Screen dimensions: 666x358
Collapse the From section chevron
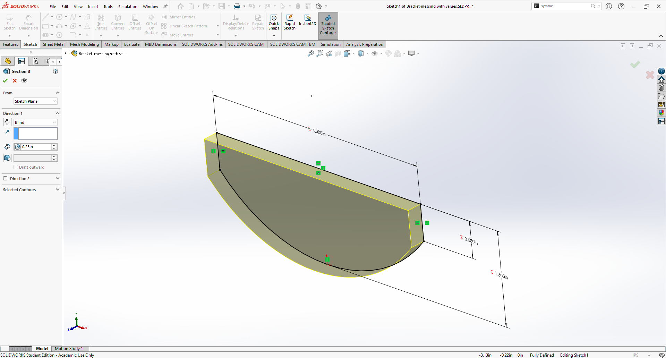coord(58,93)
